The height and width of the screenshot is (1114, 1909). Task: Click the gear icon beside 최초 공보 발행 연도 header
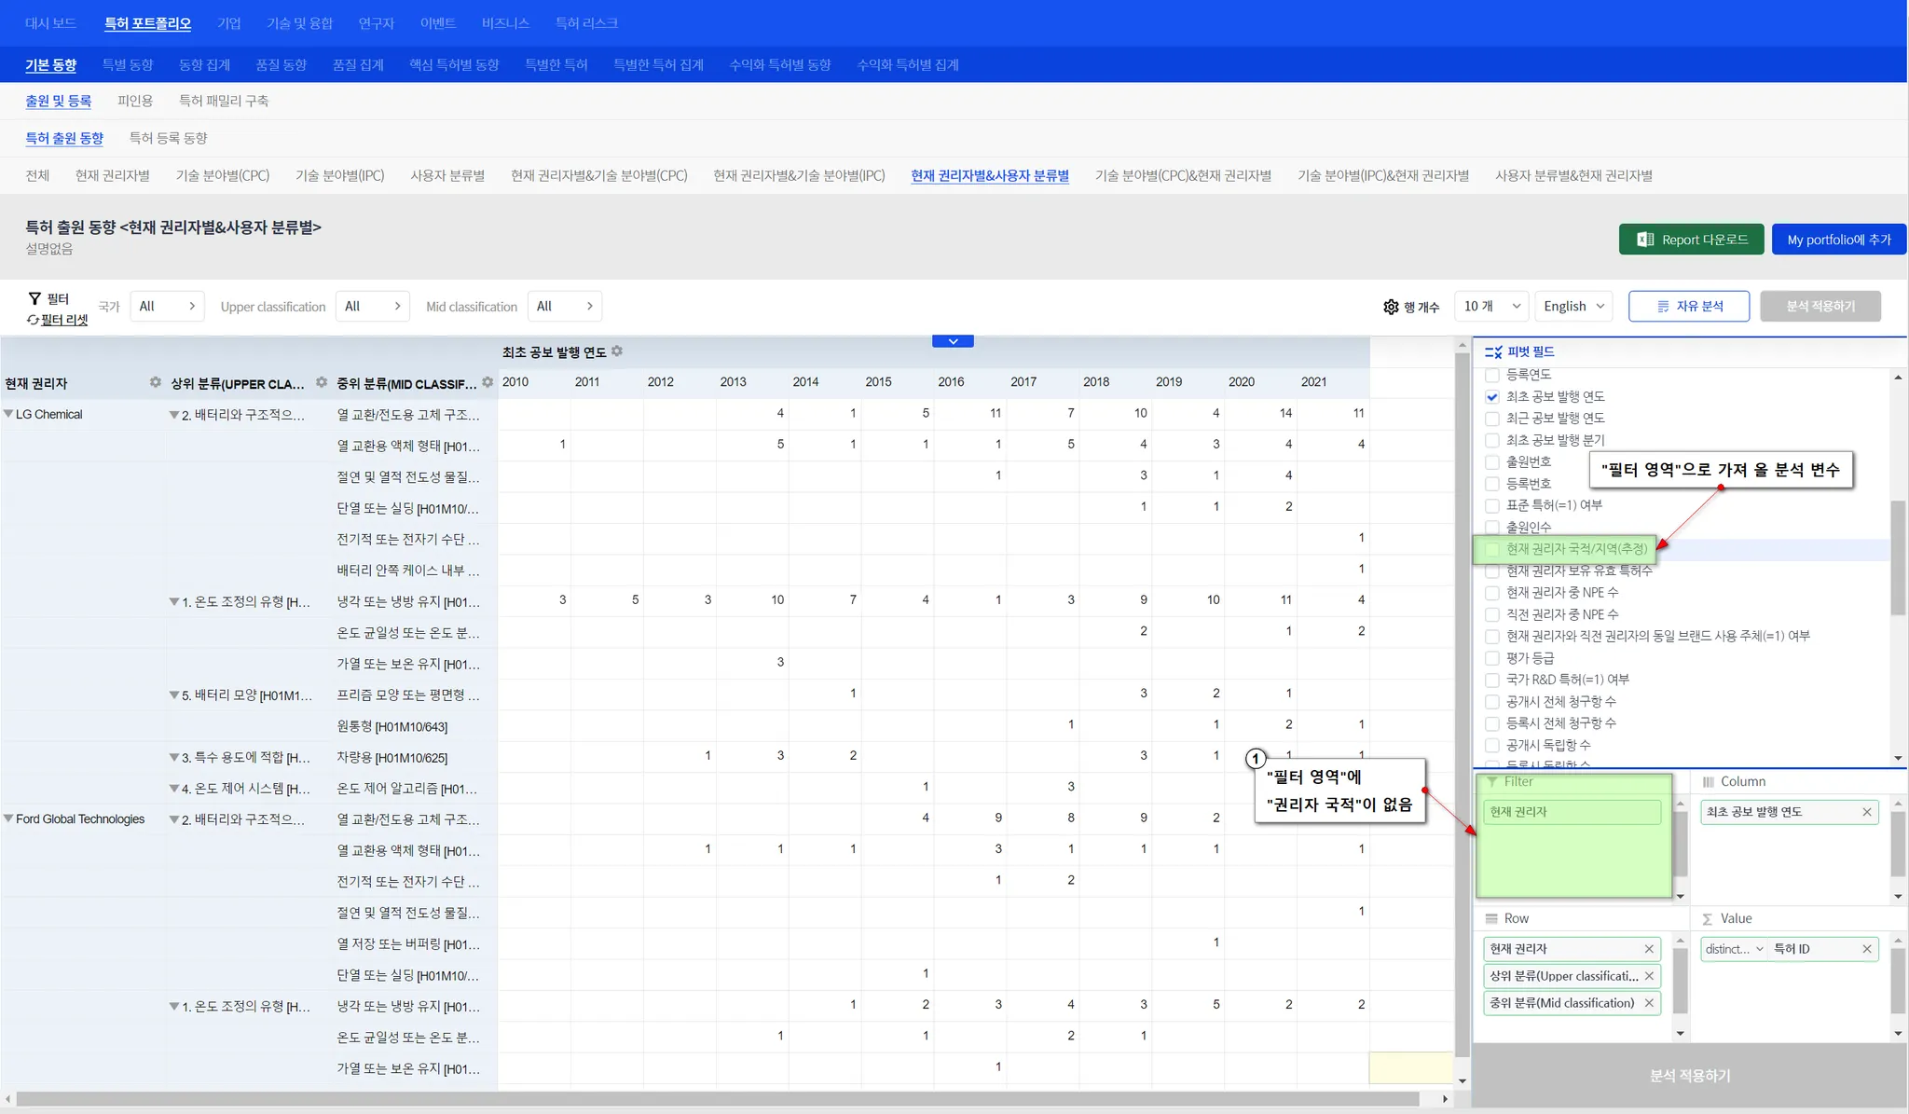click(617, 351)
